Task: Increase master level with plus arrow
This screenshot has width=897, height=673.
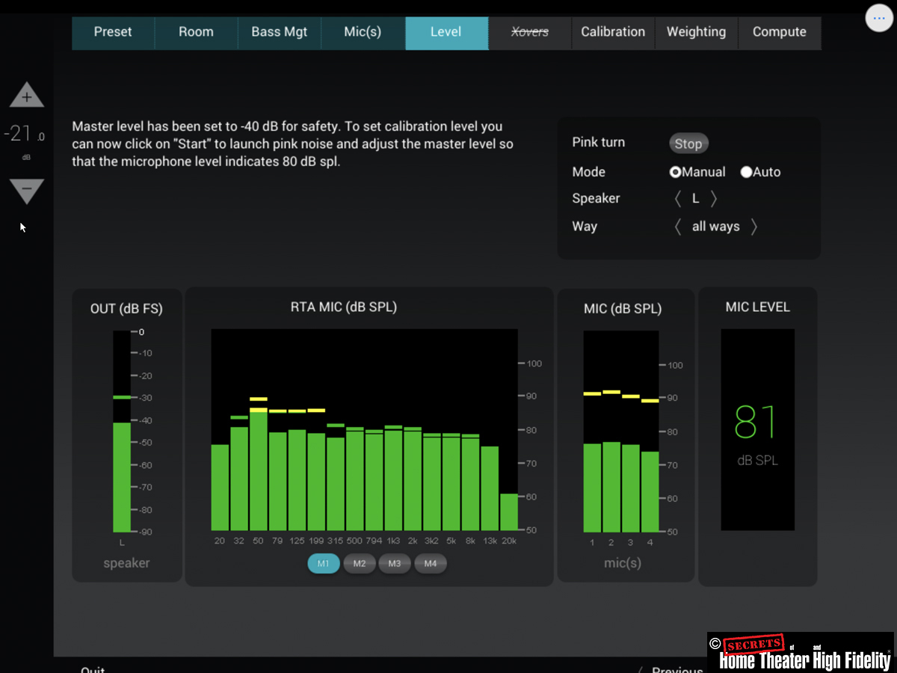Action: tap(27, 96)
